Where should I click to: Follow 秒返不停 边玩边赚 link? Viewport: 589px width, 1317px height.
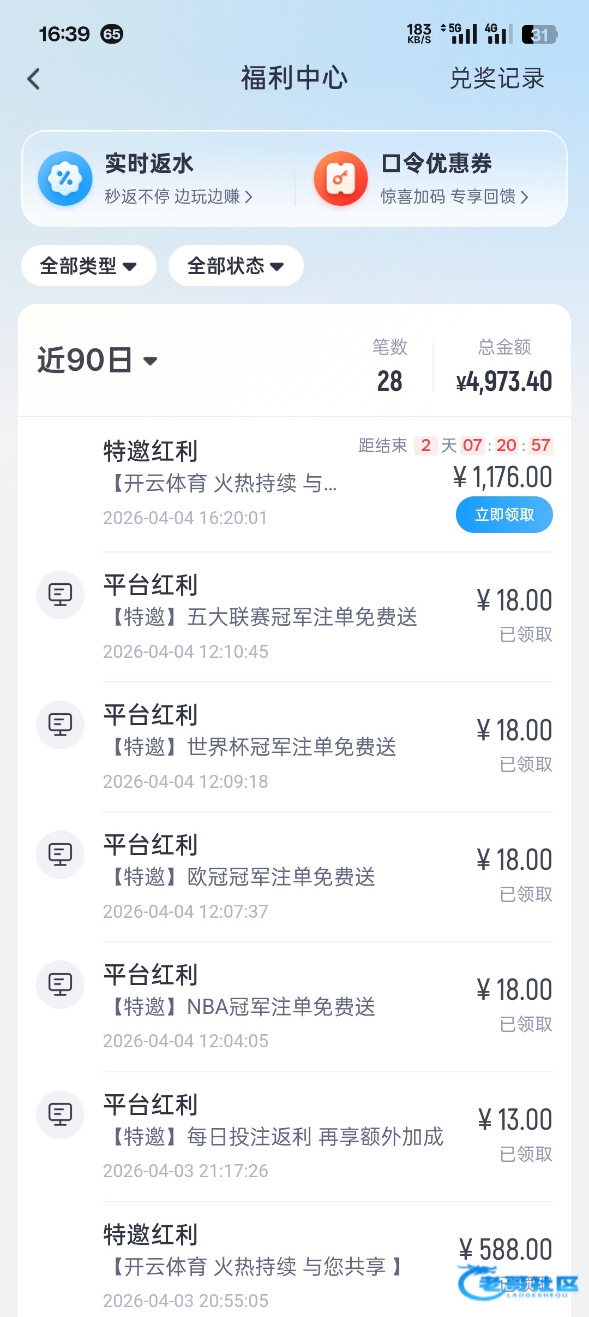click(x=178, y=197)
